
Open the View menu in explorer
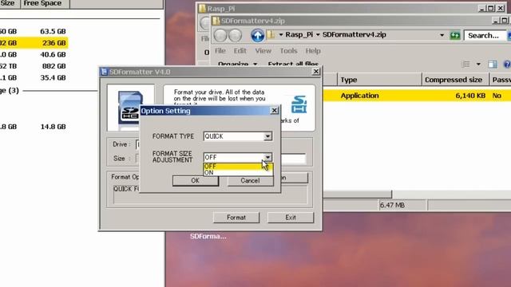(263, 51)
